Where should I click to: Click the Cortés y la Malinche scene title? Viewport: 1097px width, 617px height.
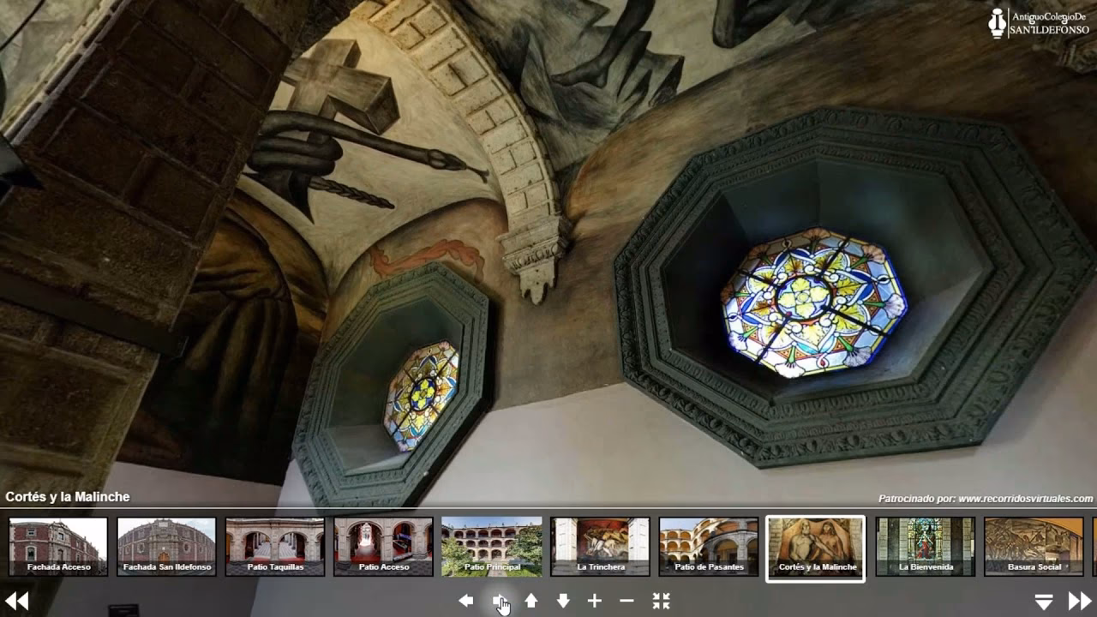click(x=68, y=497)
